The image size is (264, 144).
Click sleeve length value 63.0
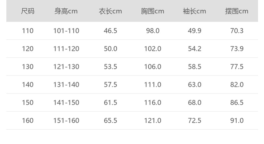click(x=194, y=85)
